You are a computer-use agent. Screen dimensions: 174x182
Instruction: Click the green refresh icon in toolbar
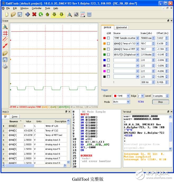tap(41, 15)
